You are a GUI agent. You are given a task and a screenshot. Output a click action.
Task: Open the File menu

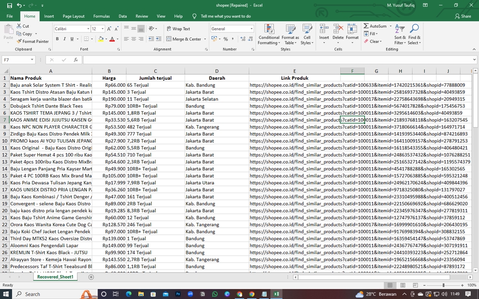pyautogui.click(x=10, y=16)
